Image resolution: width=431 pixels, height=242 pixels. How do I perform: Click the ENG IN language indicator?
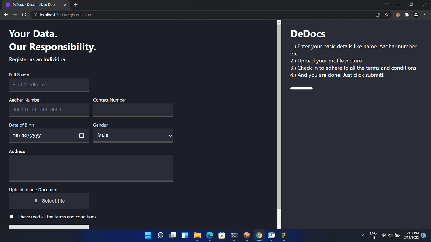[373, 235]
